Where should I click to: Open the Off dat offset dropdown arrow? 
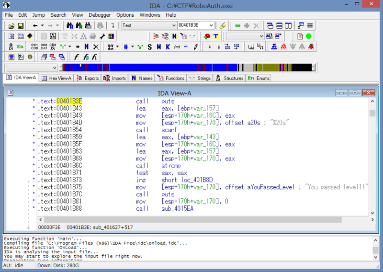click(117, 46)
